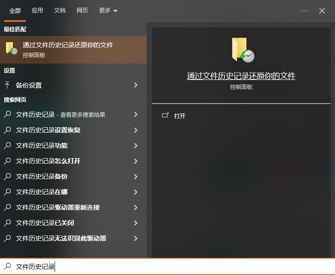Open underlined link 通过文件历史记录还原你的文件 in preview
The image size is (335, 275).
[241, 76]
